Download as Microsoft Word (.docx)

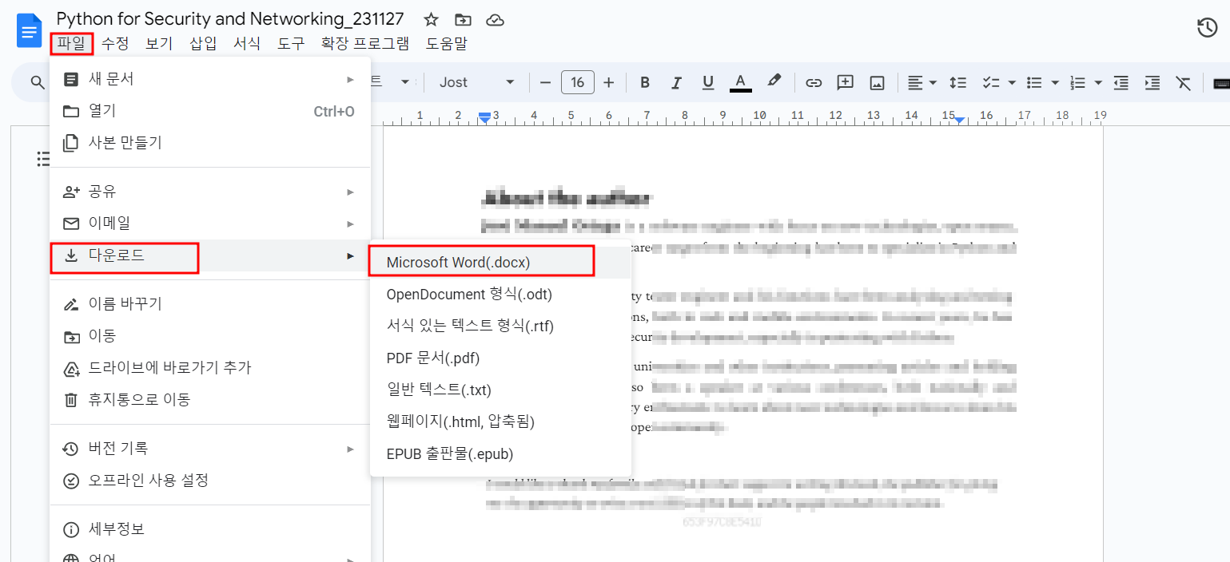pyautogui.click(x=500, y=262)
